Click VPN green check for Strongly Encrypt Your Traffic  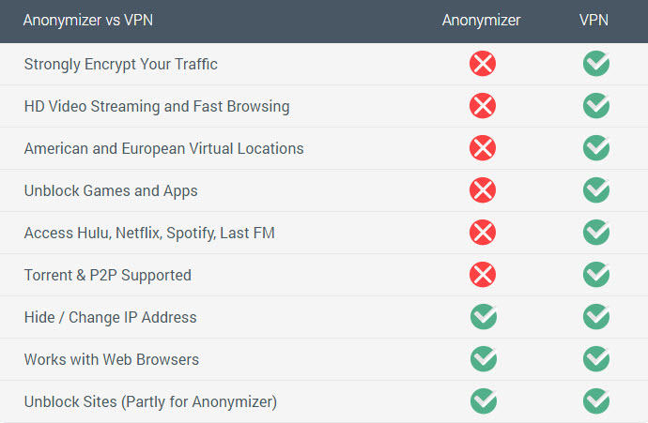(x=596, y=64)
